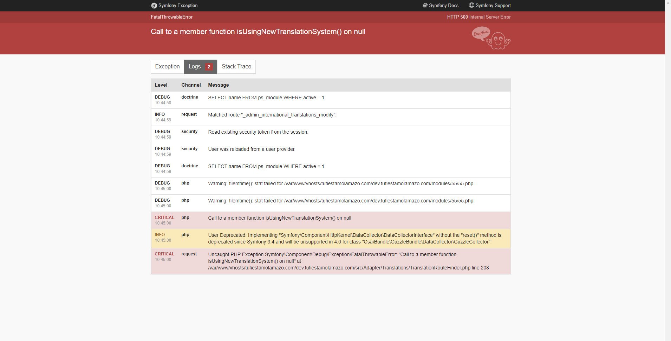Click the Message column header

219,85
